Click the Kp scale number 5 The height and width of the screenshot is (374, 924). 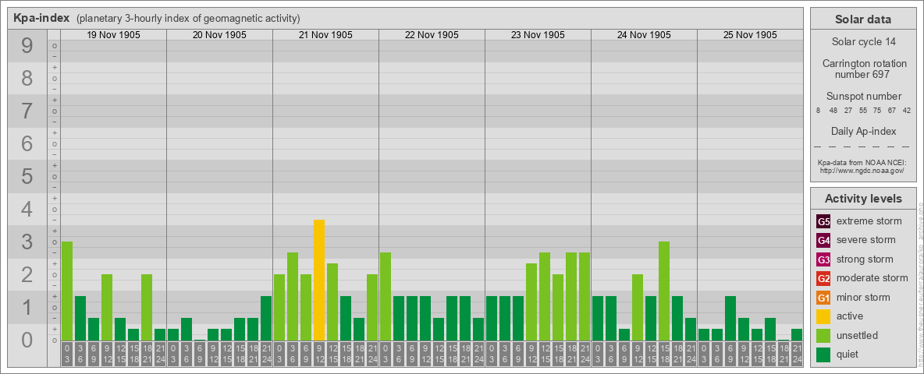(27, 176)
